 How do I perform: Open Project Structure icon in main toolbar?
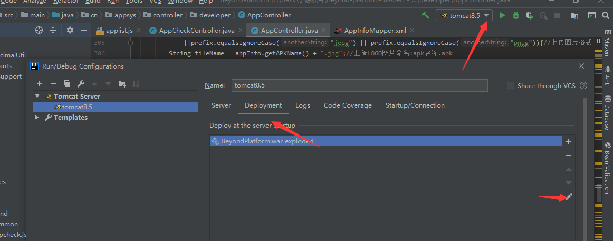pos(574,16)
